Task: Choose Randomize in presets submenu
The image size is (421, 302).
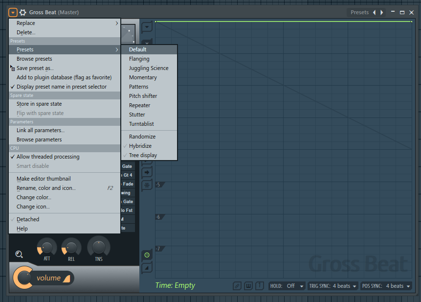Action: [x=149, y=137]
